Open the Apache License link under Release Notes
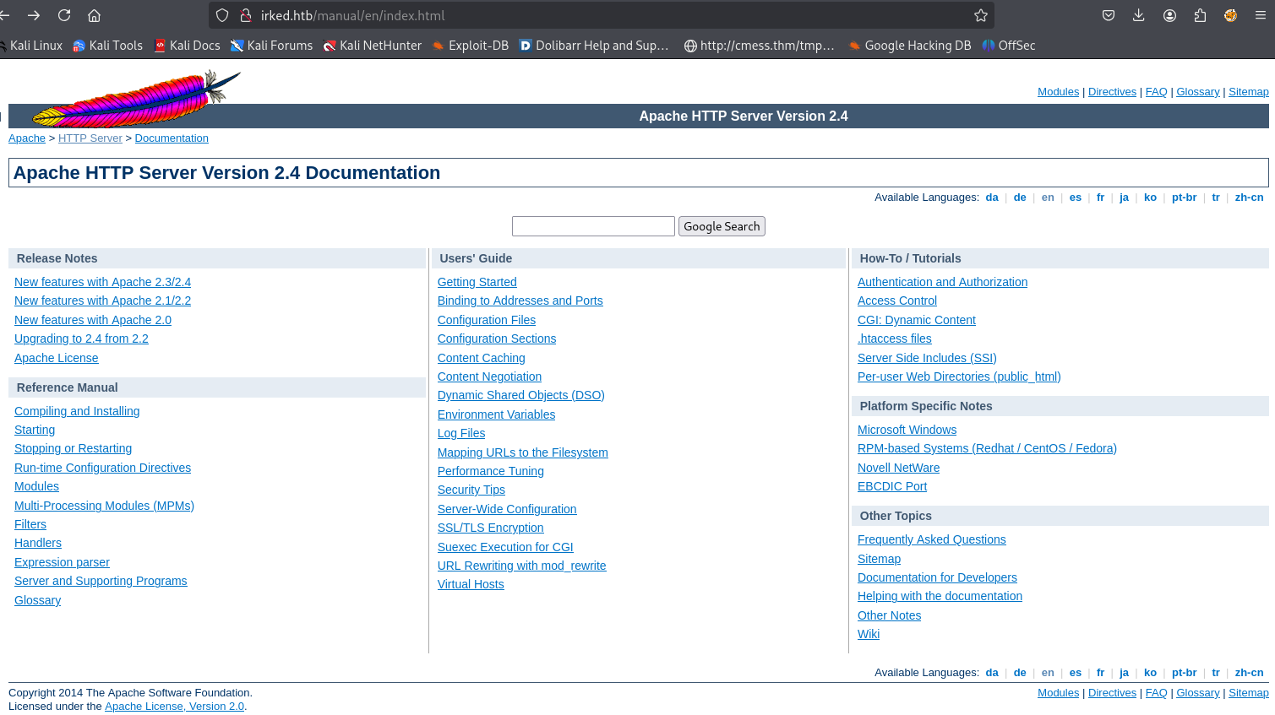 pyautogui.click(x=57, y=358)
